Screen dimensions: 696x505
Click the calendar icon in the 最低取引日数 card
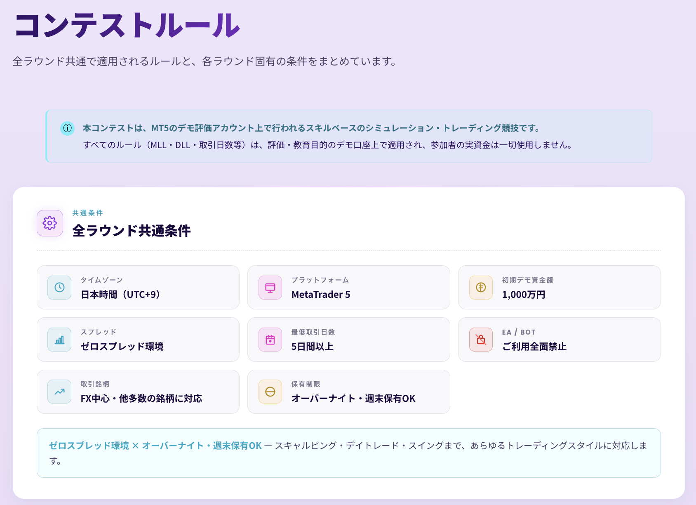point(270,340)
